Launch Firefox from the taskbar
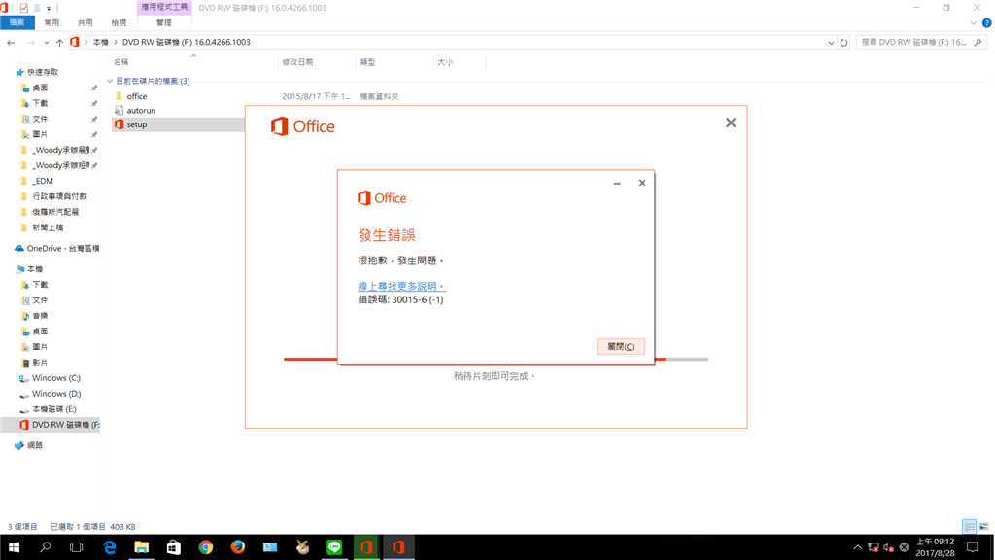 coord(238,547)
